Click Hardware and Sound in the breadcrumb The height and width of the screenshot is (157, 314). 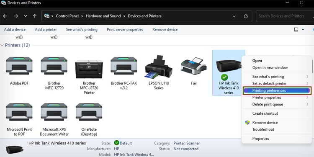point(103,16)
